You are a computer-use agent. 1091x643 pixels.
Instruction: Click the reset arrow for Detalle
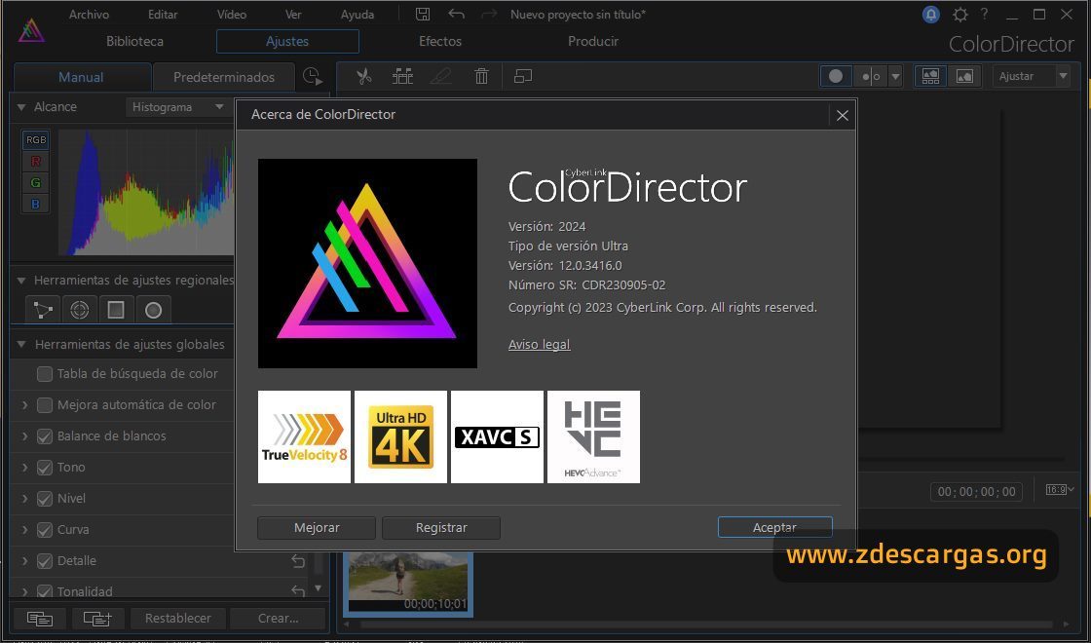298,561
